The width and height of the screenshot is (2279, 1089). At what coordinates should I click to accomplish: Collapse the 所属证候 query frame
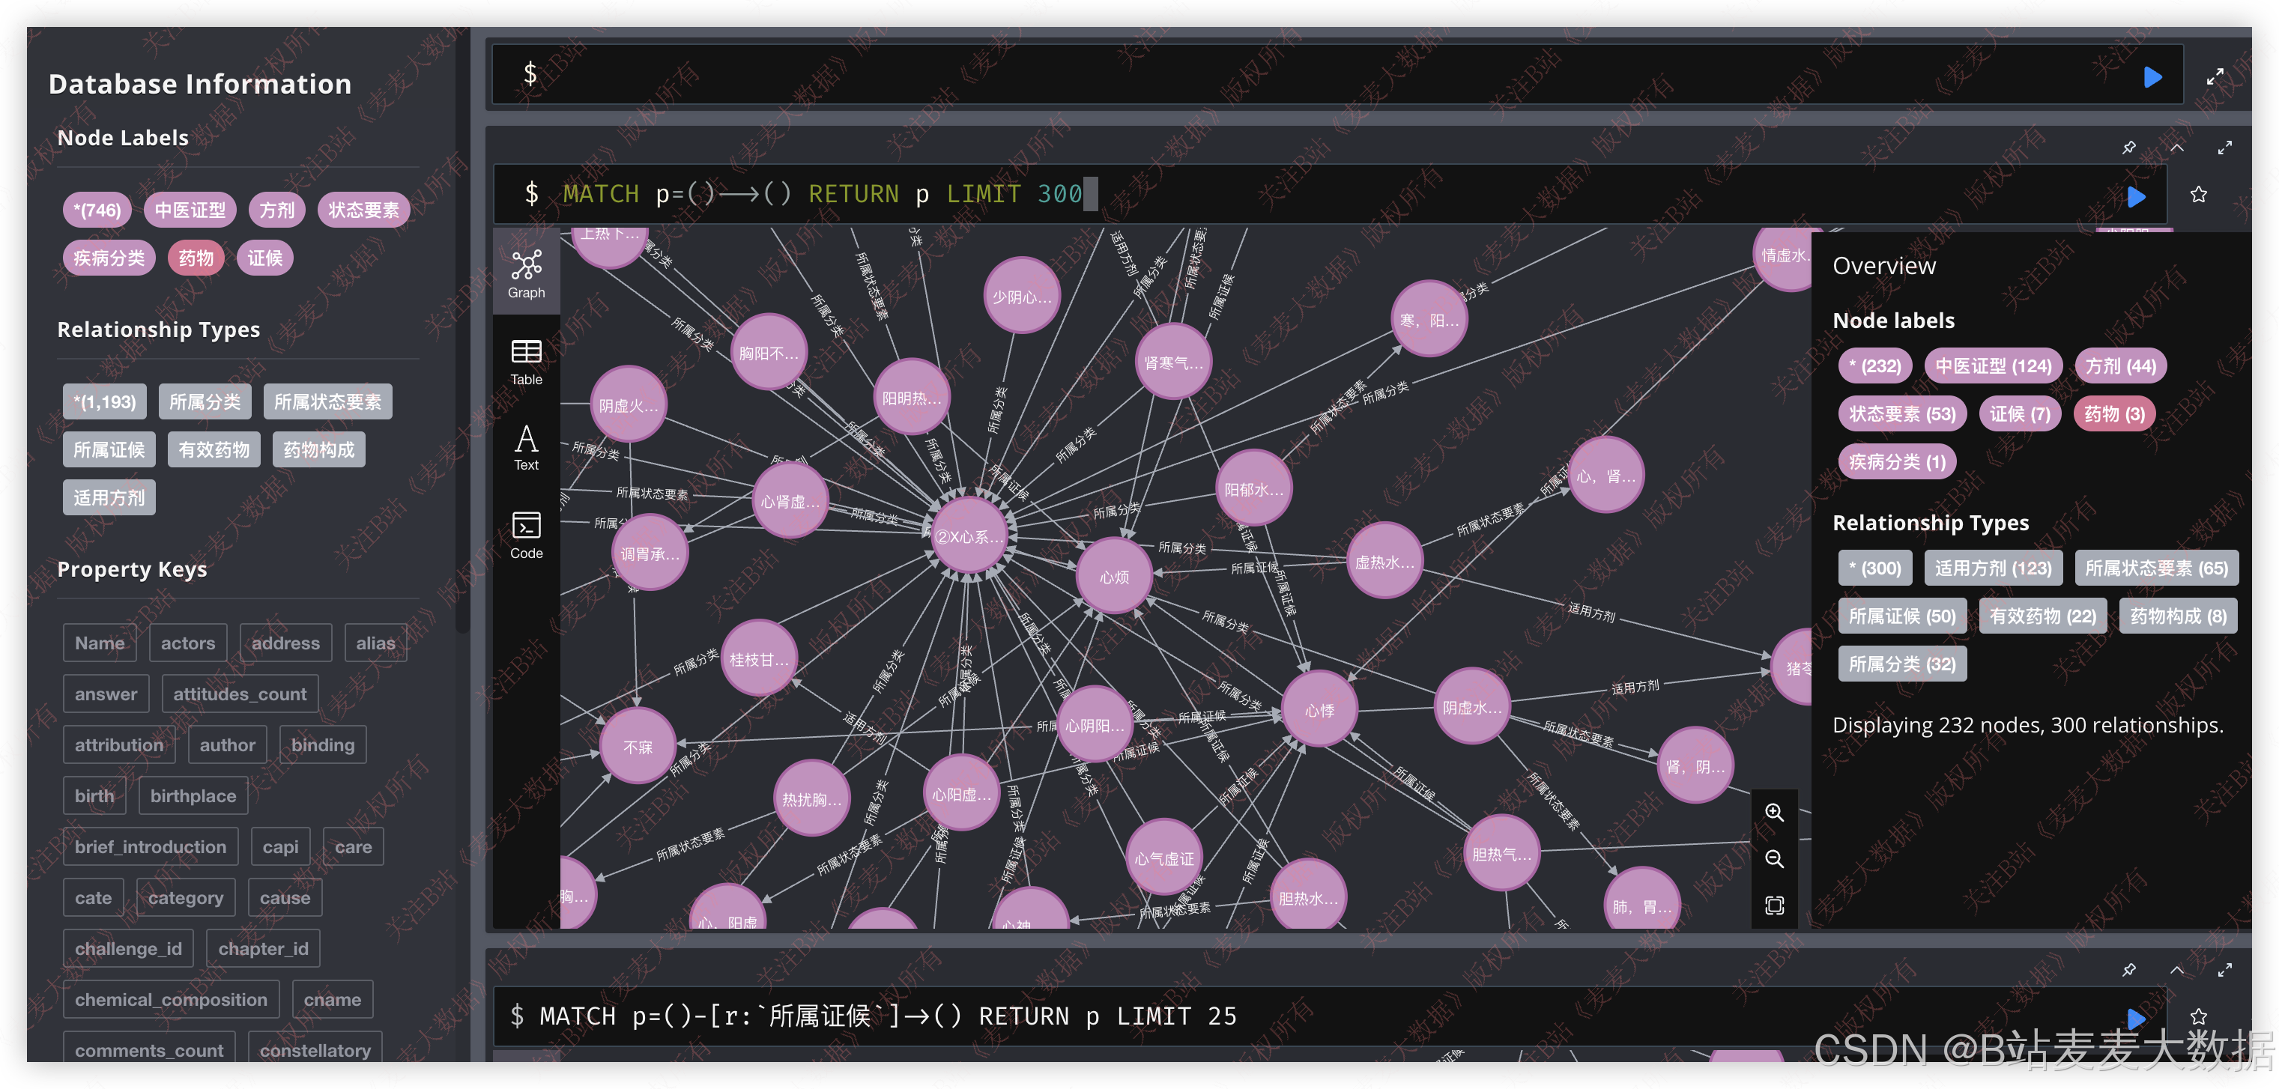2176,971
